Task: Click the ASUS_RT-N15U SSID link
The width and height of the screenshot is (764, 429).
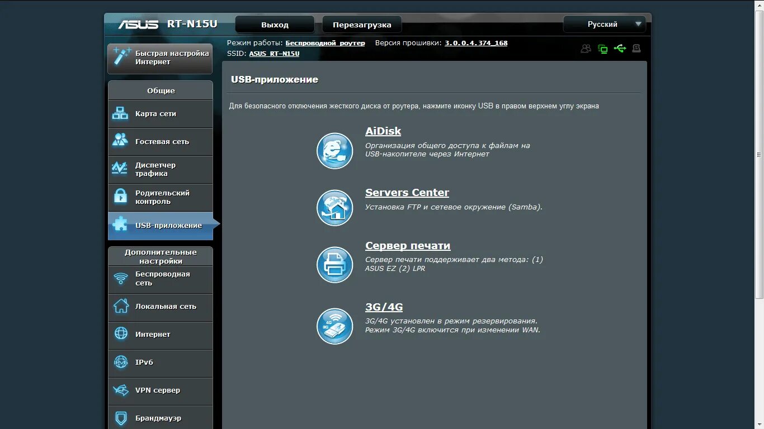Action: point(274,54)
